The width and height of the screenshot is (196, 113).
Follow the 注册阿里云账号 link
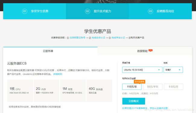[x=77, y=38]
